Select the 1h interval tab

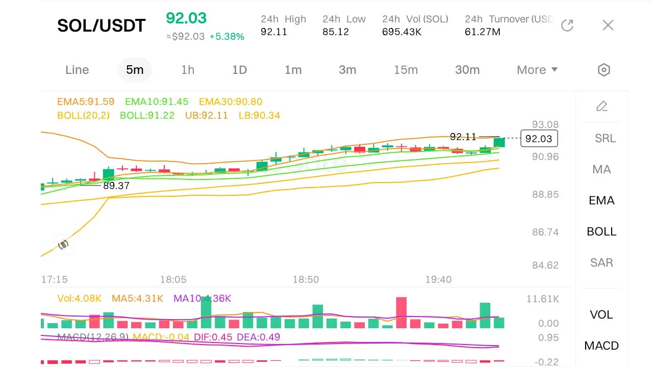188,70
